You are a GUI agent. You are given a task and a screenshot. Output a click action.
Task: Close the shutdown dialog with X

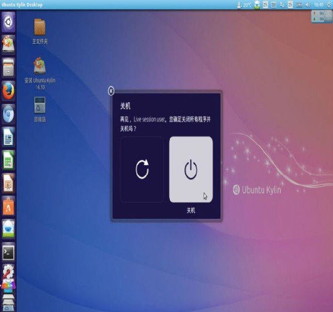tap(111, 91)
